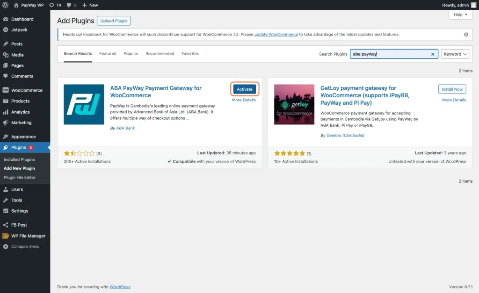Expand the Help panel
479x293 pixels.
(460, 14)
